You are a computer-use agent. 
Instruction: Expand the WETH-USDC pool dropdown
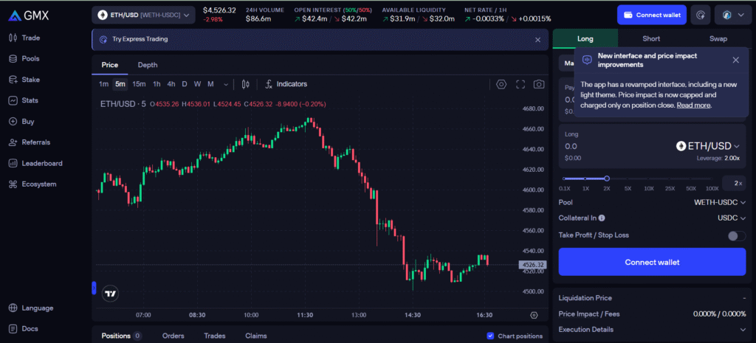(x=720, y=202)
